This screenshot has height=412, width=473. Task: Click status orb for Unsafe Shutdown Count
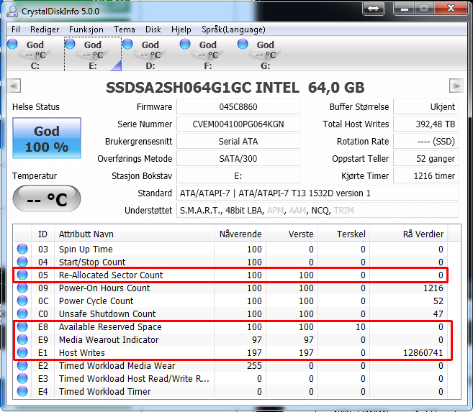tap(22, 313)
